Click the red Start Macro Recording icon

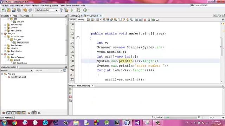(145, 20)
